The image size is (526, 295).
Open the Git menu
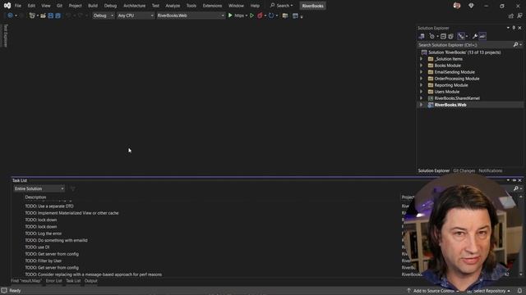click(59, 6)
